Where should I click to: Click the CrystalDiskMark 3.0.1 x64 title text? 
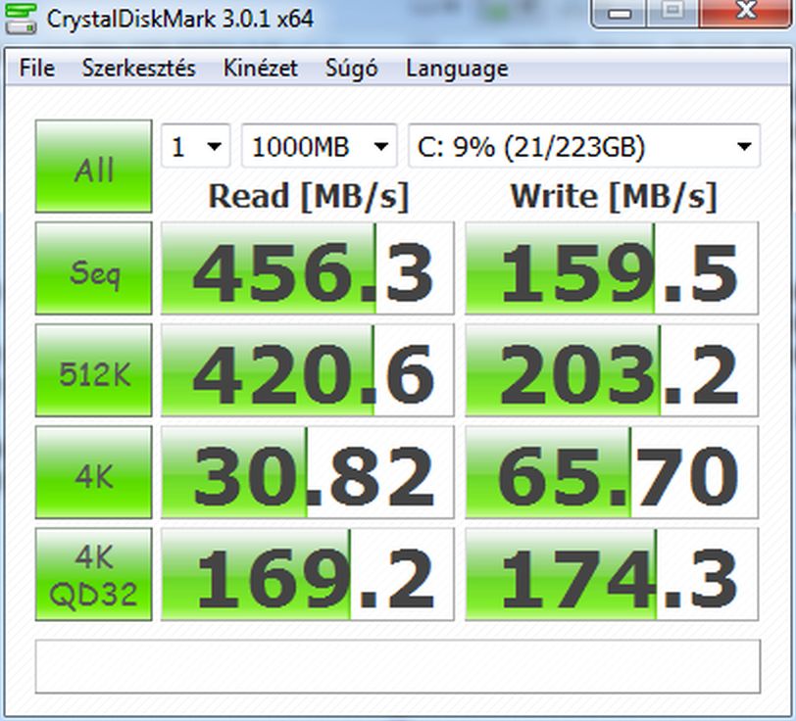point(180,20)
